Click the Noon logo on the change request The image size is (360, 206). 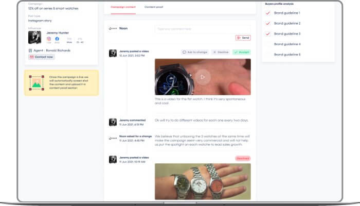tap(113, 138)
